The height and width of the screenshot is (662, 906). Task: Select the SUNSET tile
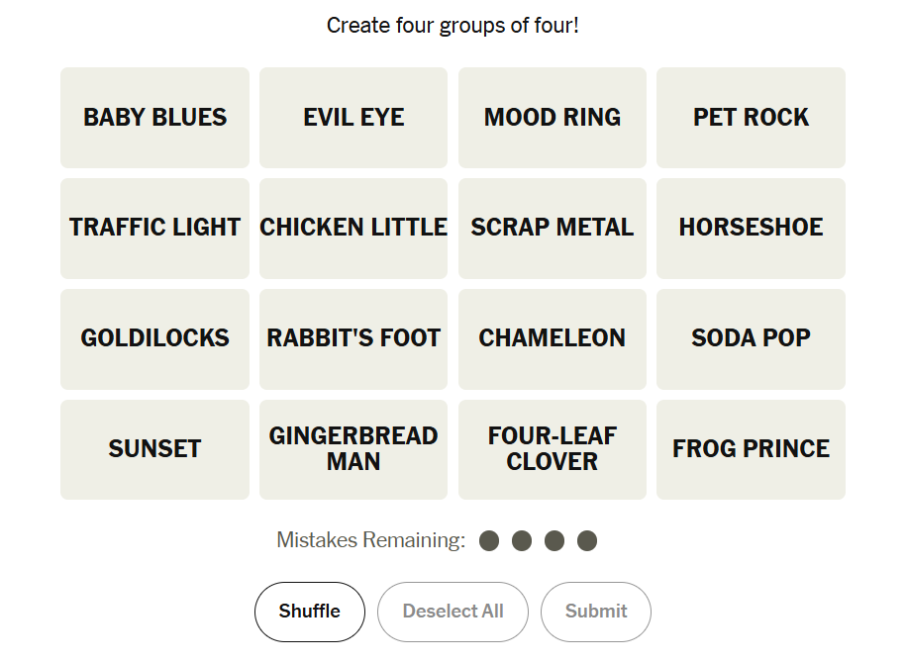pos(154,449)
